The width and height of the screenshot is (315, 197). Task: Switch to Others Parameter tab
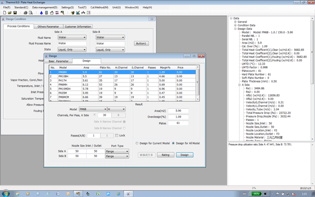tap(48, 27)
